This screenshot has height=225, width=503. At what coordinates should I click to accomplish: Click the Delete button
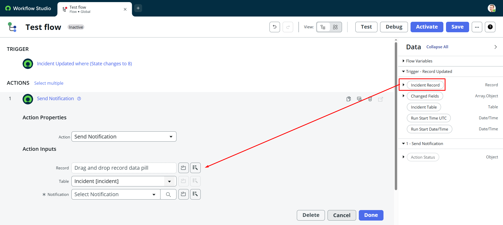311,215
